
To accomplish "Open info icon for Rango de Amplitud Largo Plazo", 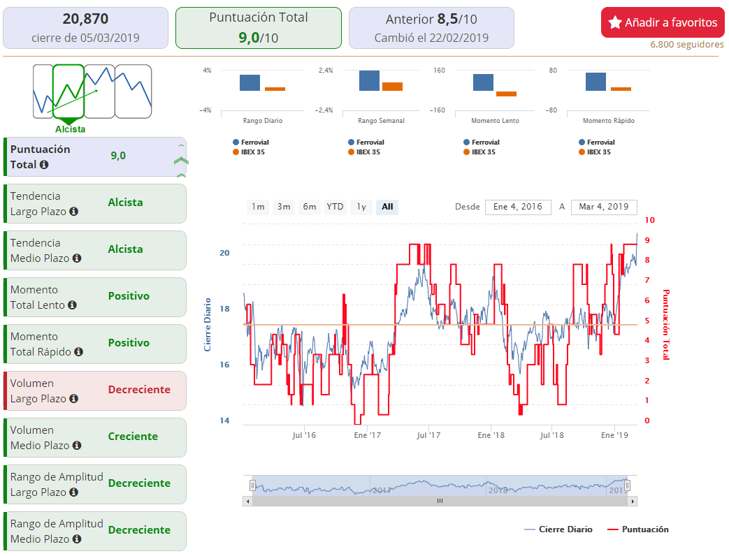I will tap(73, 492).
